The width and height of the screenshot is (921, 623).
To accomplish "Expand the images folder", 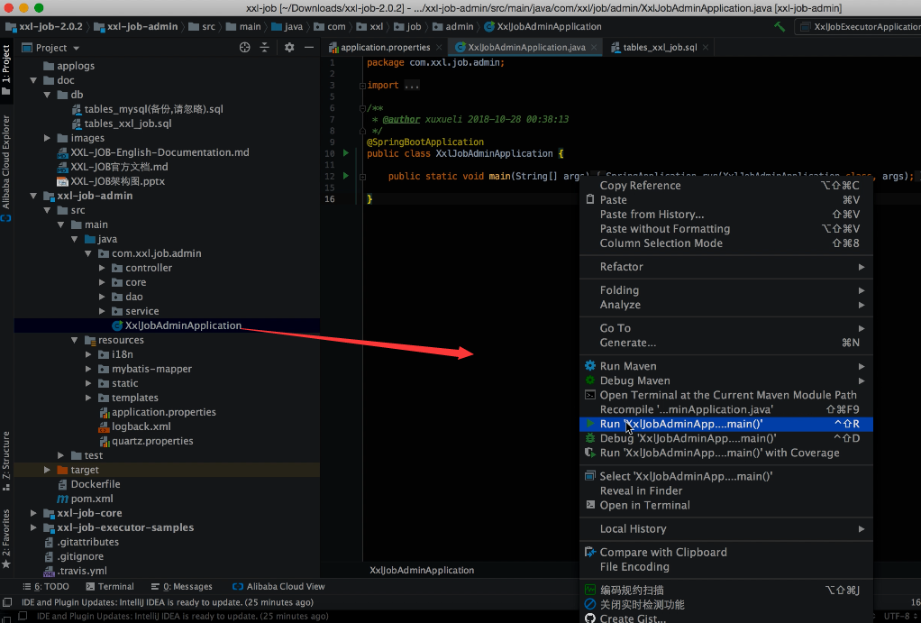I will (x=47, y=138).
